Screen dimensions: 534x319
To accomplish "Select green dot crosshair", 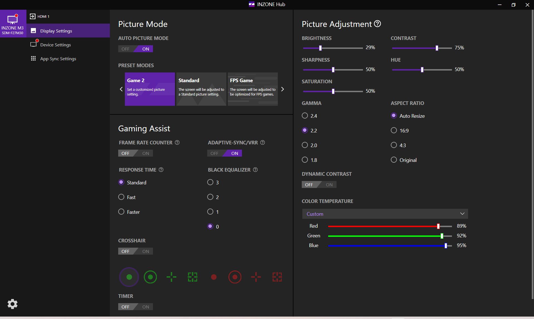I will coord(129,277).
